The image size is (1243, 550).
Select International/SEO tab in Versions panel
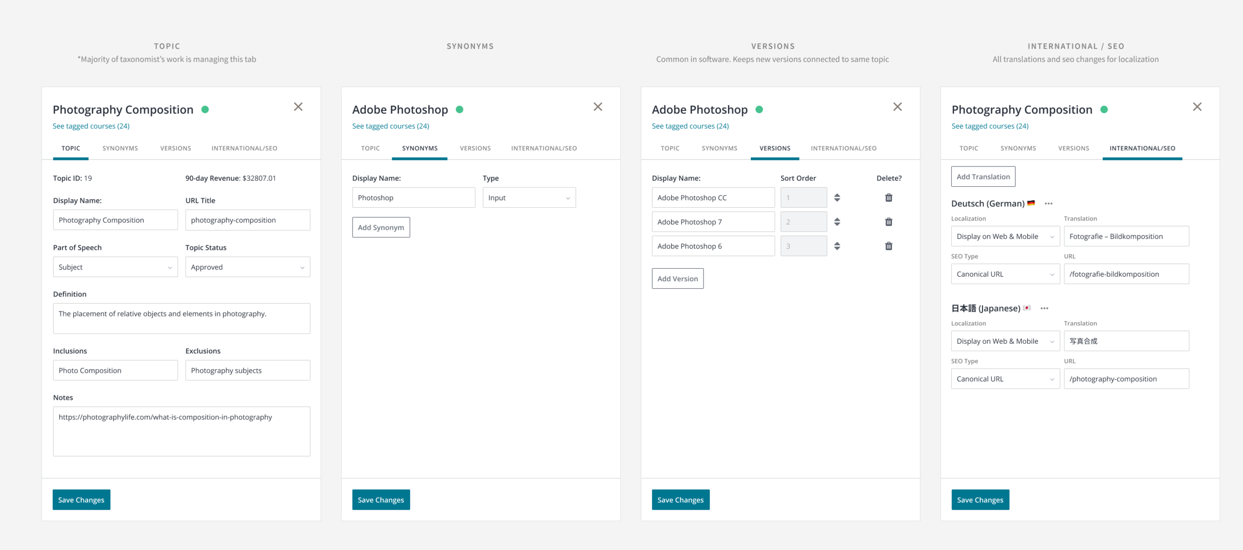844,149
